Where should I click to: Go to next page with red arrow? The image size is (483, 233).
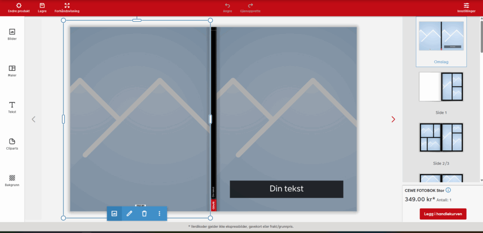point(393,119)
